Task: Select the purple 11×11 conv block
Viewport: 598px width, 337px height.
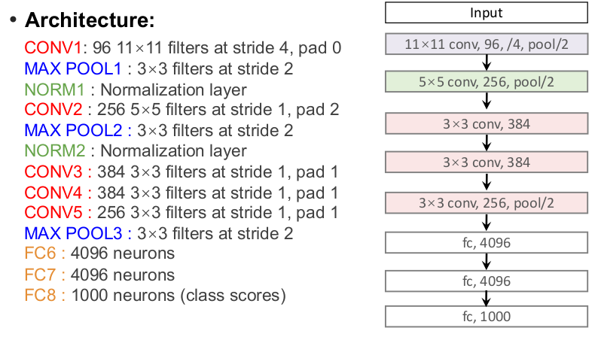Action: click(x=486, y=44)
